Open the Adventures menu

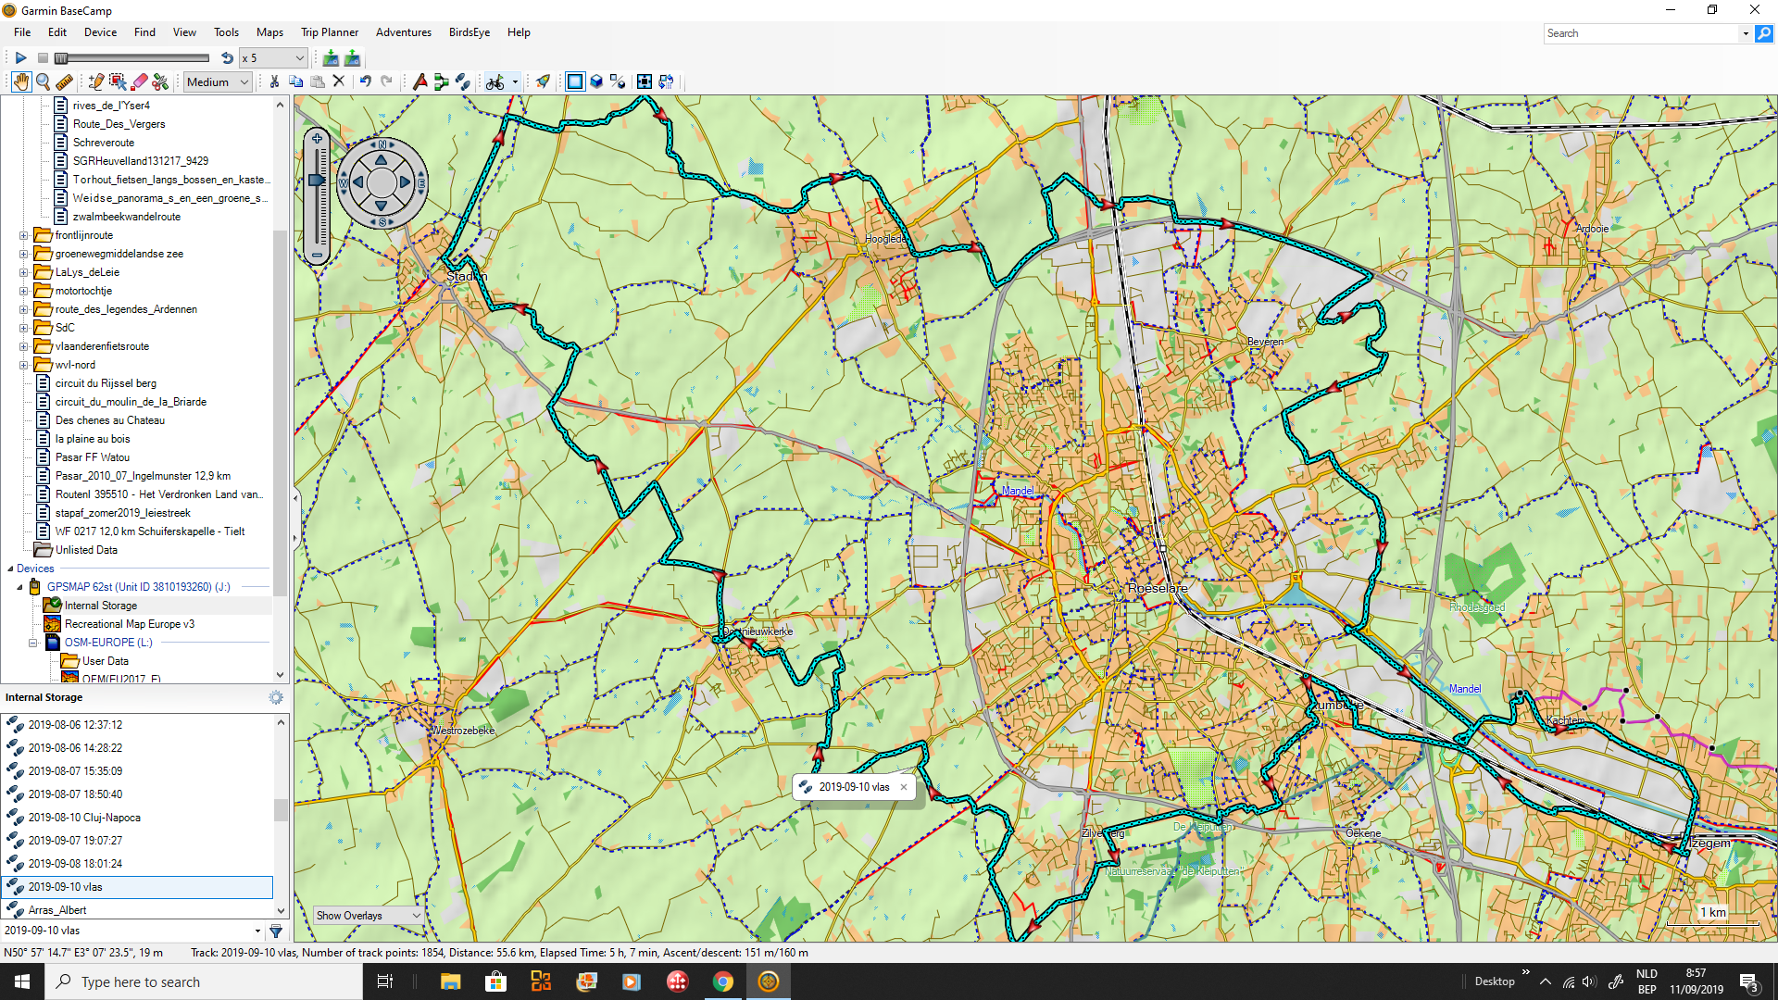tap(404, 32)
